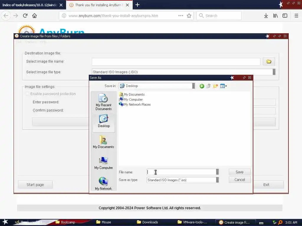
Task: Click the Exit button in AnyBurn window
Action: [x=266, y=185]
